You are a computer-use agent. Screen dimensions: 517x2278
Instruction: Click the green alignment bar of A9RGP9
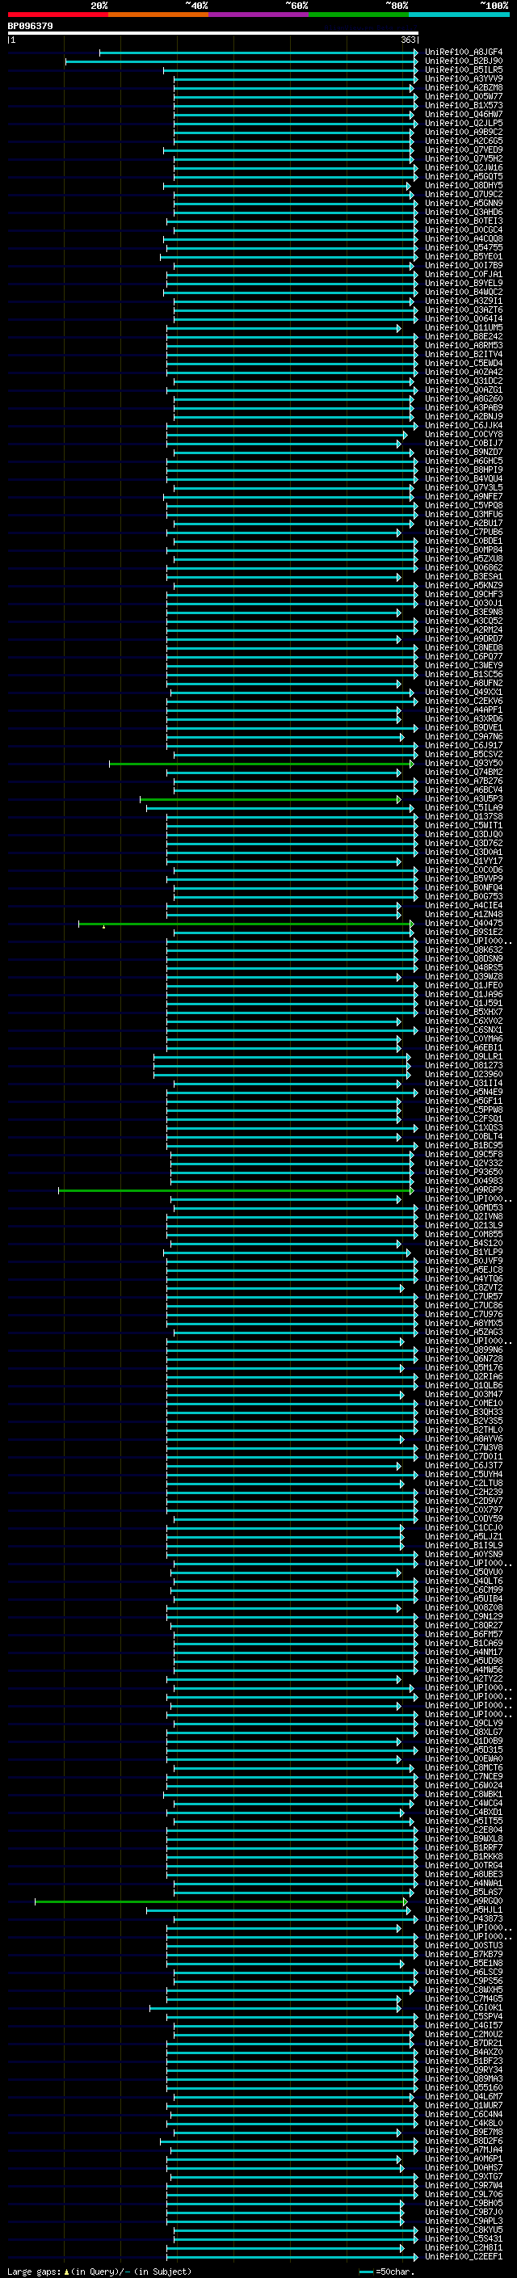(x=236, y=1191)
